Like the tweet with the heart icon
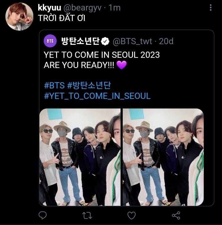Image resolution: width=222 pixels, height=225 pixels. pos(132,215)
